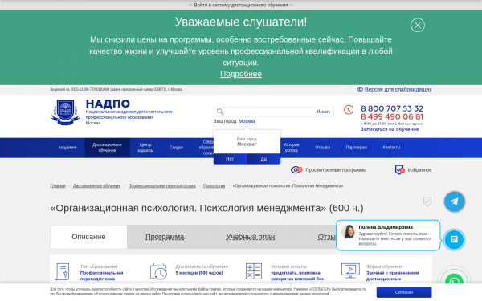The width and height of the screenshot is (482, 301).
Task: Click Полина Владимировна avatar photo
Action: [349, 231]
